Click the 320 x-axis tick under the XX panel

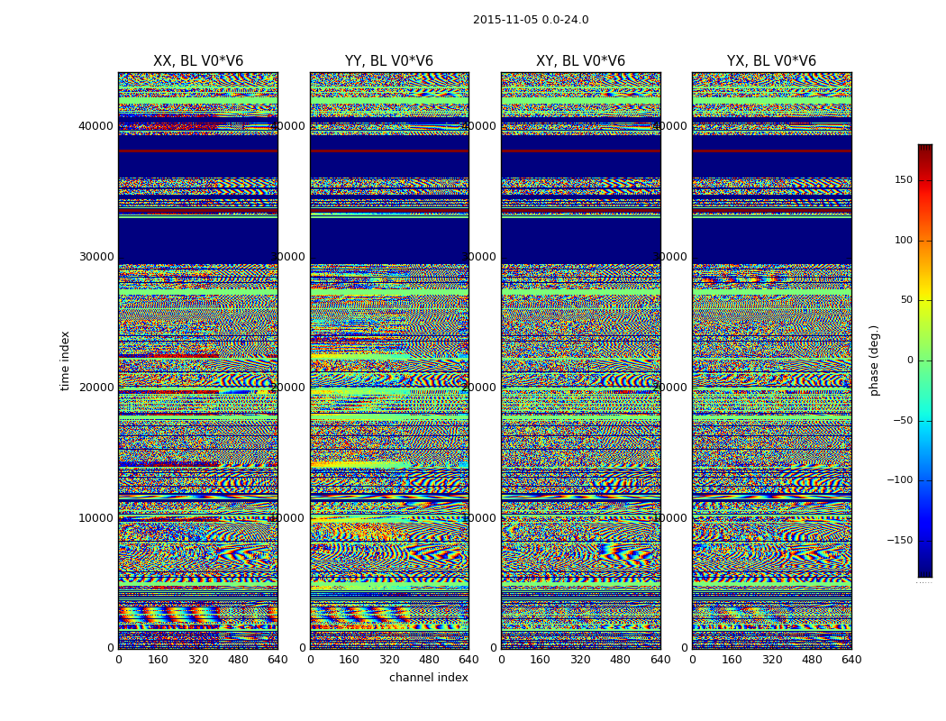pyautogui.click(x=197, y=660)
